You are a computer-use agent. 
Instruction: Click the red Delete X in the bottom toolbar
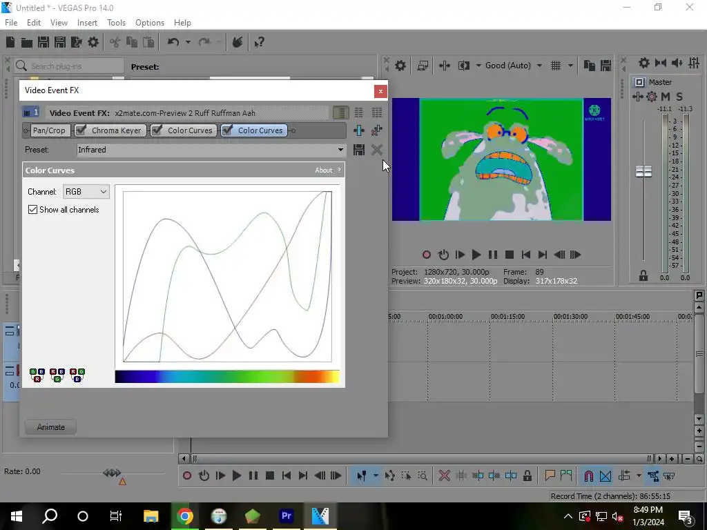coord(445,475)
